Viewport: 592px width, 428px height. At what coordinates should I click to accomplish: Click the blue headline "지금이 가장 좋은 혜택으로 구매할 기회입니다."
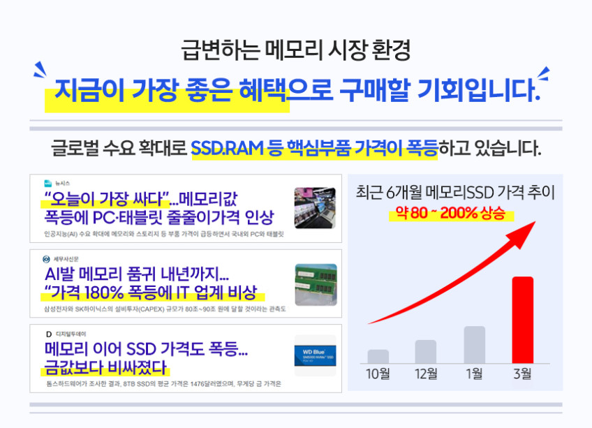tap(297, 90)
